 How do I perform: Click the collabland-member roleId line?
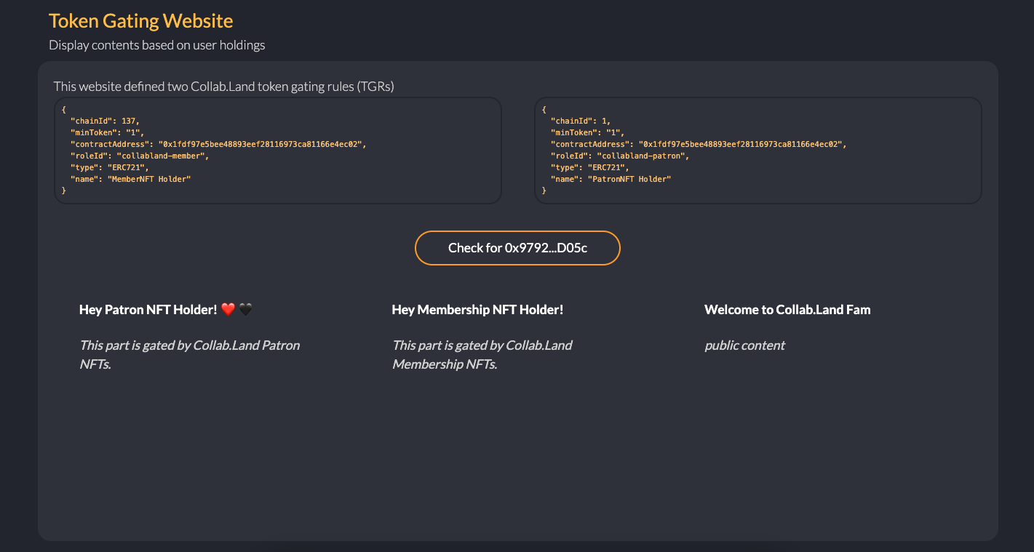139,156
